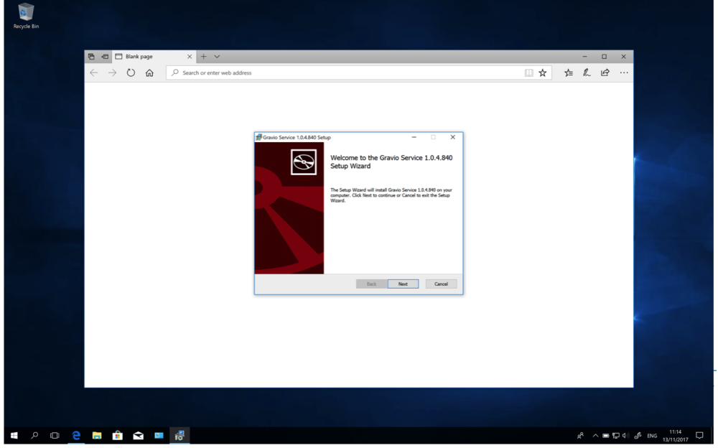Go back in Edge browser

coord(94,73)
